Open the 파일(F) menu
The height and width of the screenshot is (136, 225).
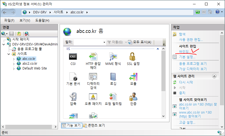9,21
